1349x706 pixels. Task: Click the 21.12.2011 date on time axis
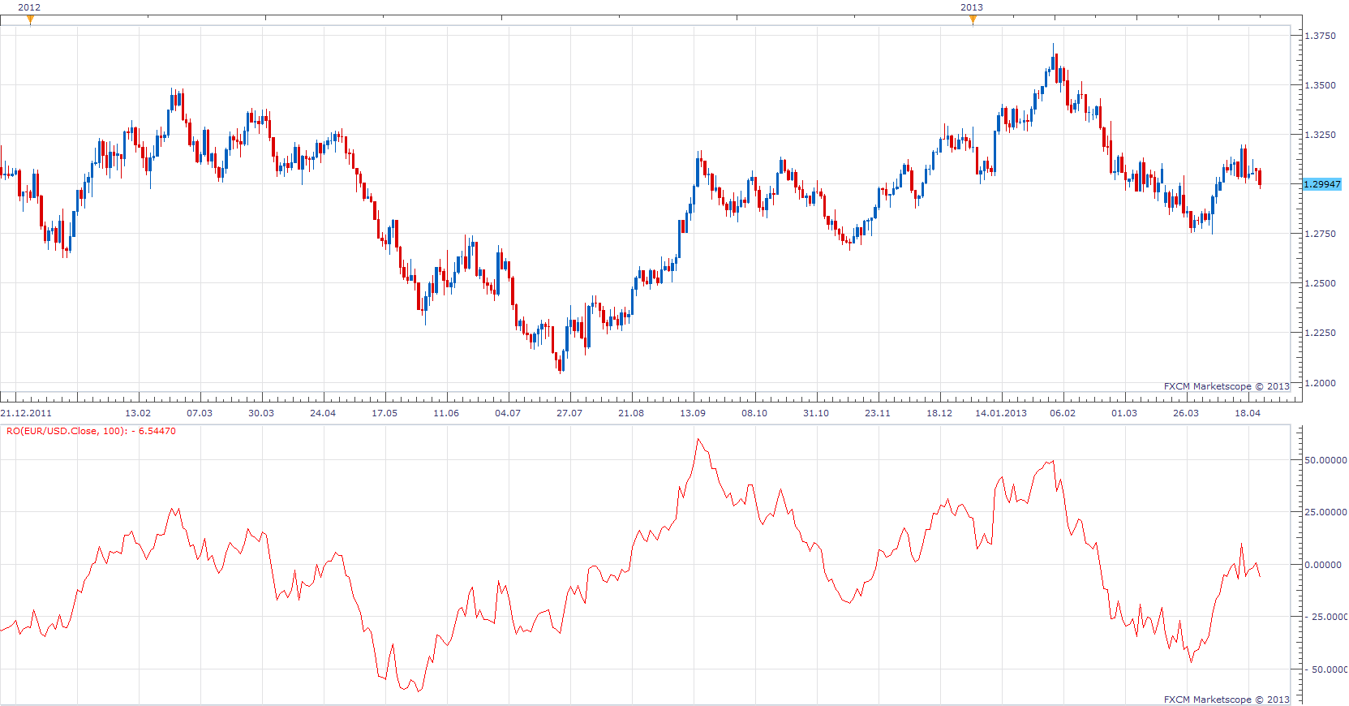click(x=26, y=413)
